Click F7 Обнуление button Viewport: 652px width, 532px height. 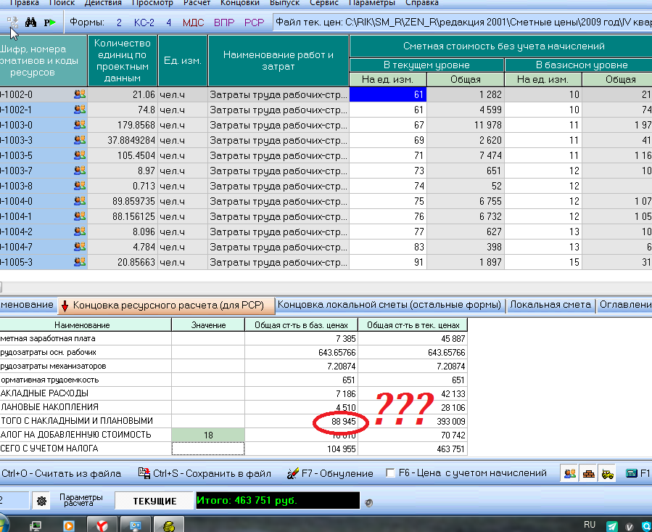330,473
